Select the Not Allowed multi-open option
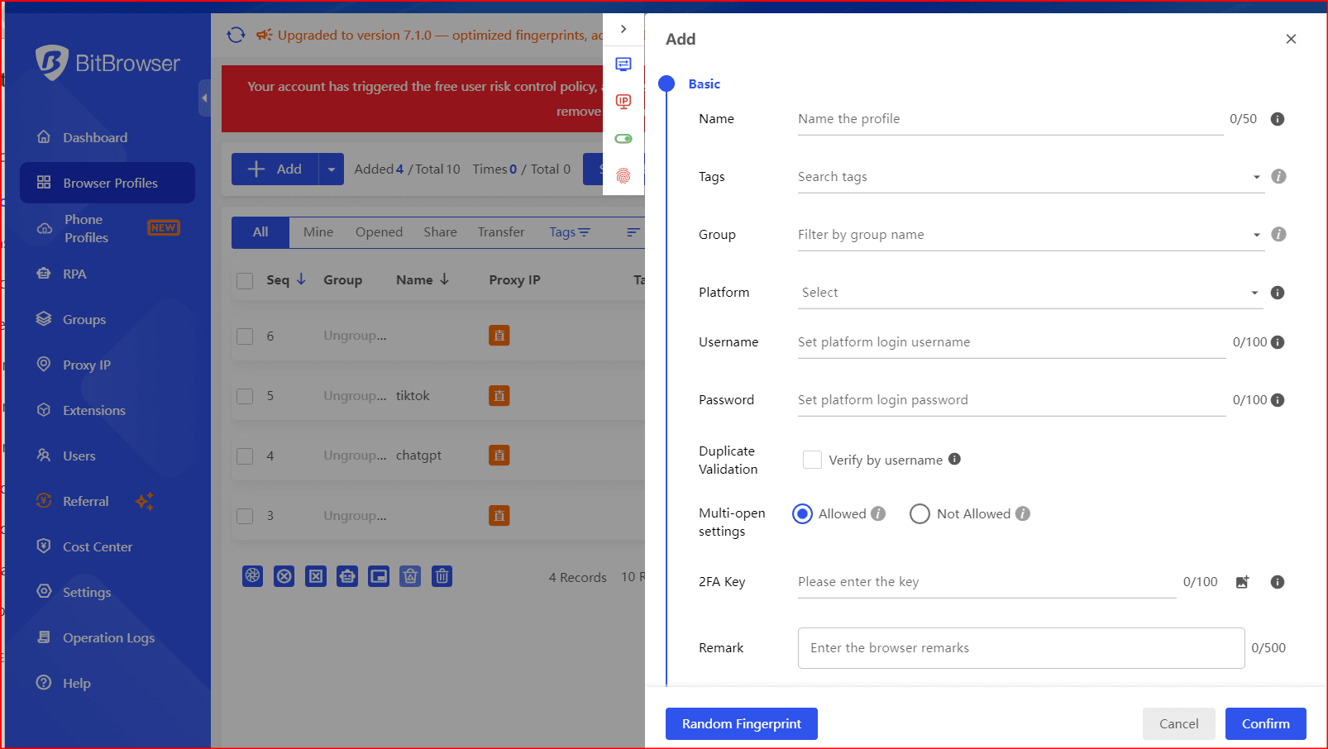 (x=920, y=514)
